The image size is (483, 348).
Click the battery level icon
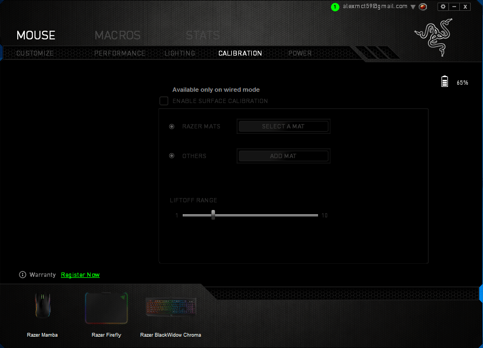tap(445, 81)
